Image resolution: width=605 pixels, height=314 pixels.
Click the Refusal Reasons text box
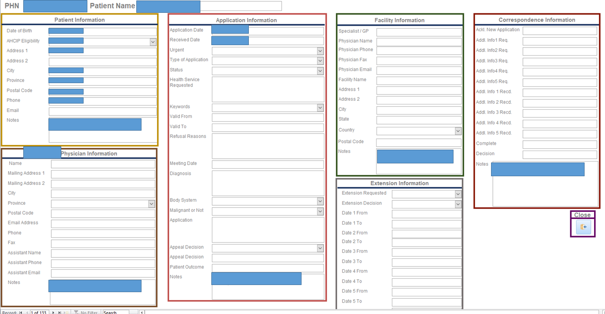[268, 146]
